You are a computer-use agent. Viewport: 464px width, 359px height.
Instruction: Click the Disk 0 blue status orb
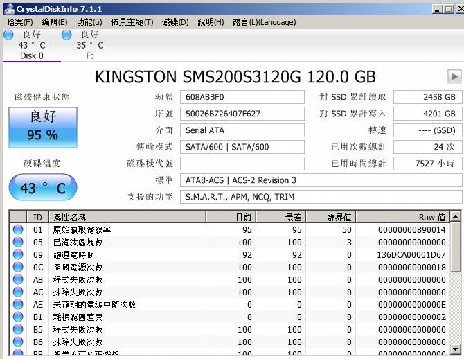tap(8, 35)
